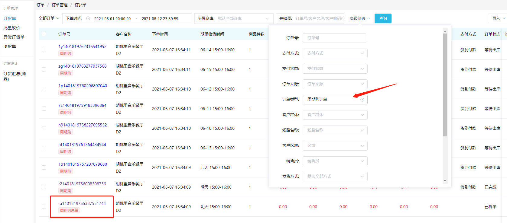Toggle the select-all checkbox in the table header
507x223 pixels.
pyautogui.click(x=44, y=34)
